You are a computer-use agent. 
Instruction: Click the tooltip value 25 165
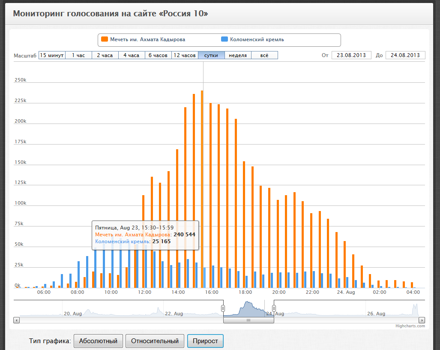[162, 241]
